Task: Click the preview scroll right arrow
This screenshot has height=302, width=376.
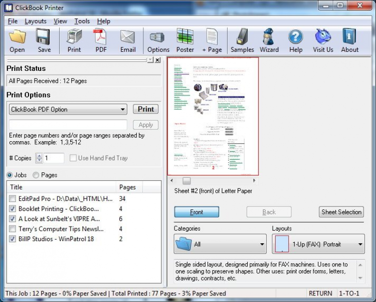Action: [254, 180]
